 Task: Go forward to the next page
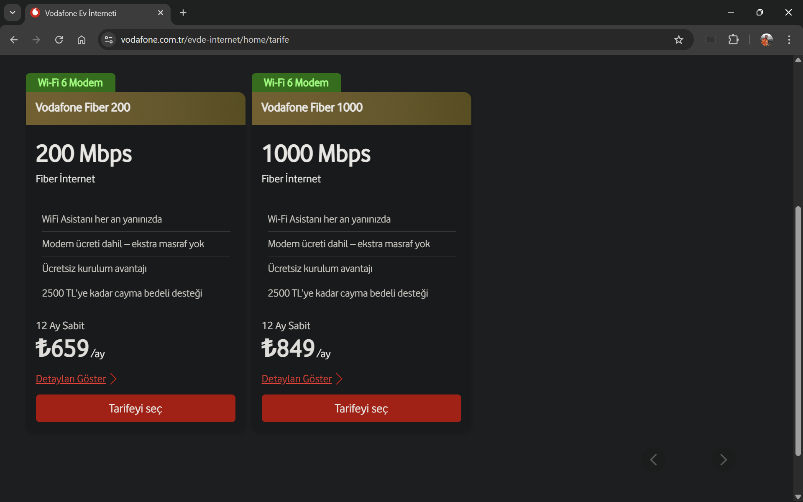click(36, 40)
